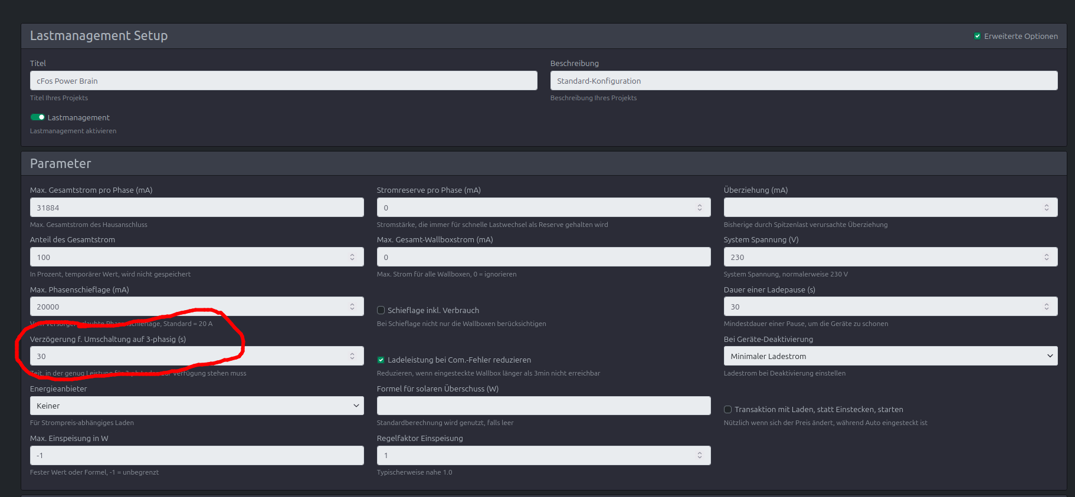
Task: Click the Max. Phasenschieflage value 20000
Action: point(48,307)
